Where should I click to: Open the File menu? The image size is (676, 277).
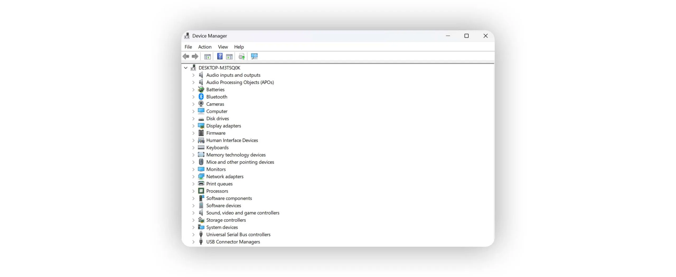pos(188,47)
